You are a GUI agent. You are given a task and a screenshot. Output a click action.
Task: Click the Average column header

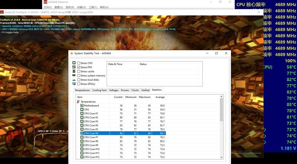[160, 97]
